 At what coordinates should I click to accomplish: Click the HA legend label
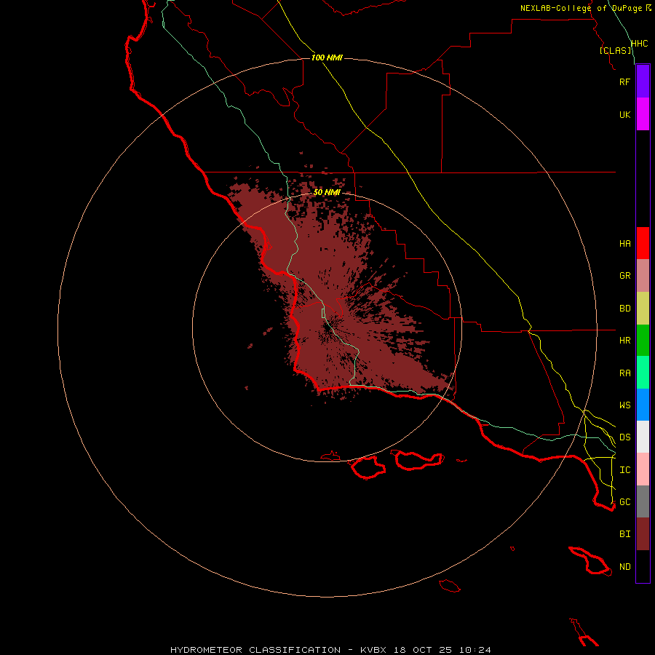624,244
